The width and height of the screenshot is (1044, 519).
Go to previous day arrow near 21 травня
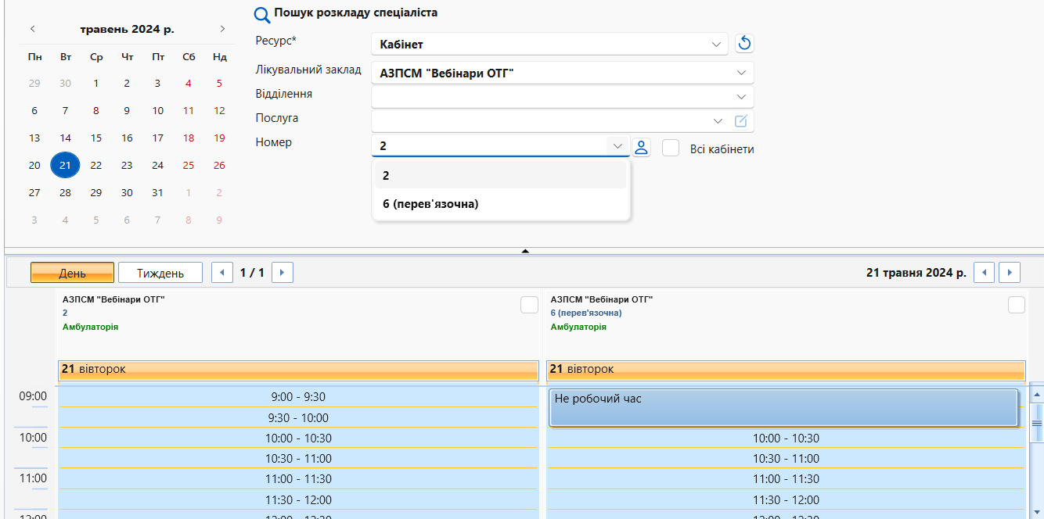pyautogui.click(x=984, y=272)
